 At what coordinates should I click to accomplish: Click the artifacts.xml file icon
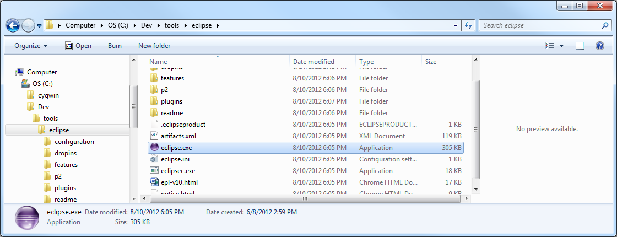(x=154, y=136)
